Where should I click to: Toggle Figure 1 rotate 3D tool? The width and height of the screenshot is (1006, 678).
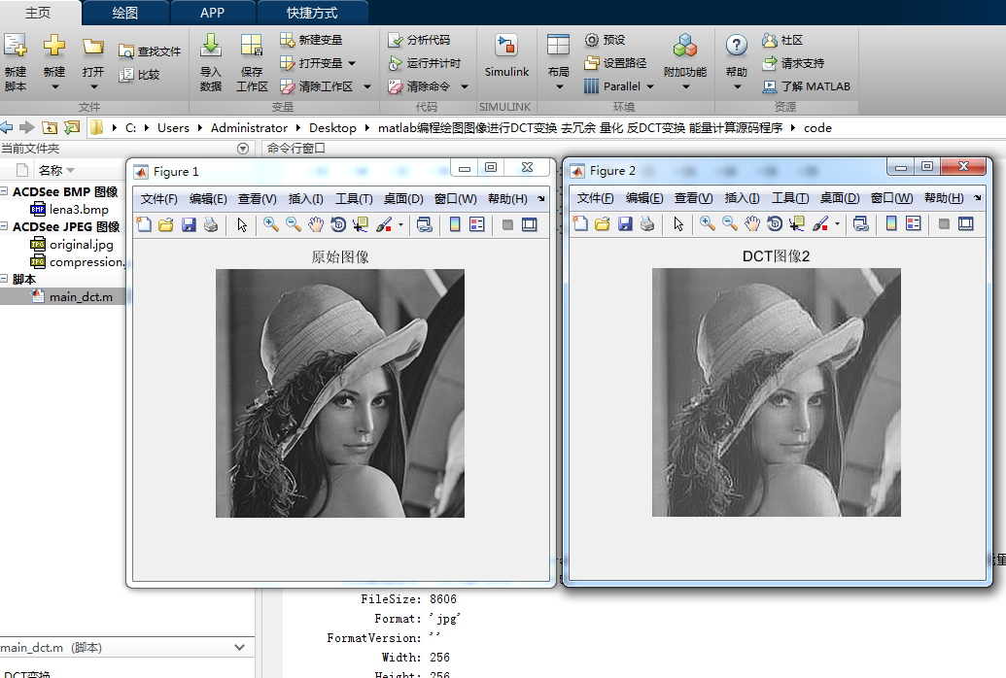click(x=338, y=224)
